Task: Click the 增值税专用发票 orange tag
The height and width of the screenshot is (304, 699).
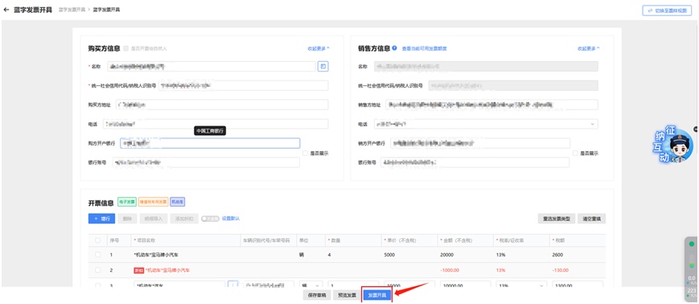Action: 154,202
